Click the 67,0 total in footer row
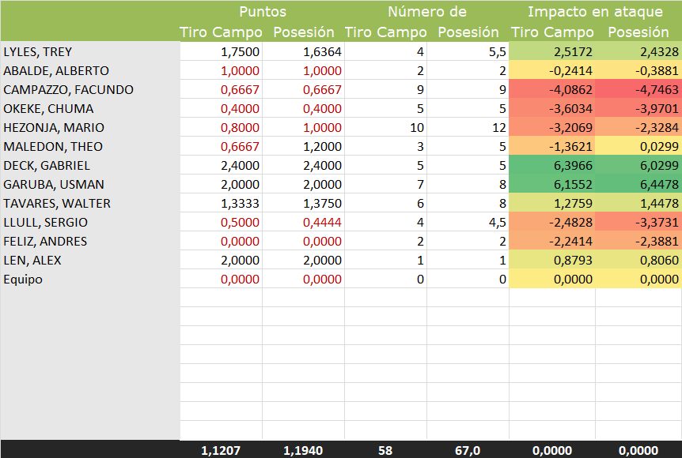 pyautogui.click(x=468, y=450)
